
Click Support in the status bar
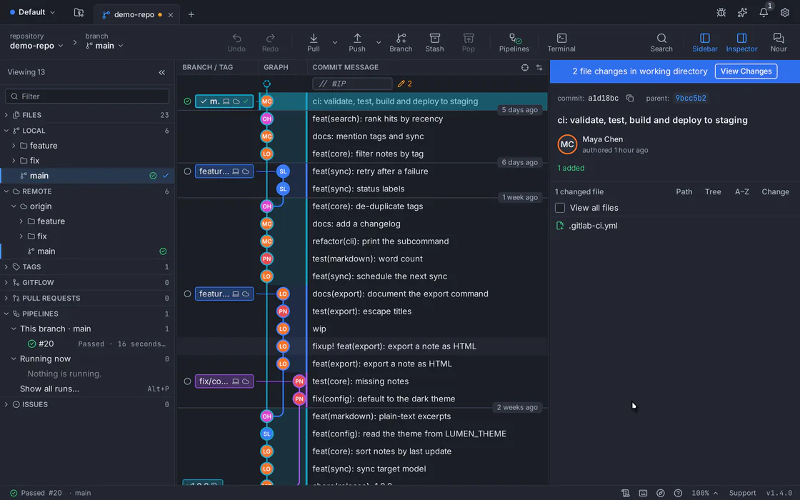[742, 493]
